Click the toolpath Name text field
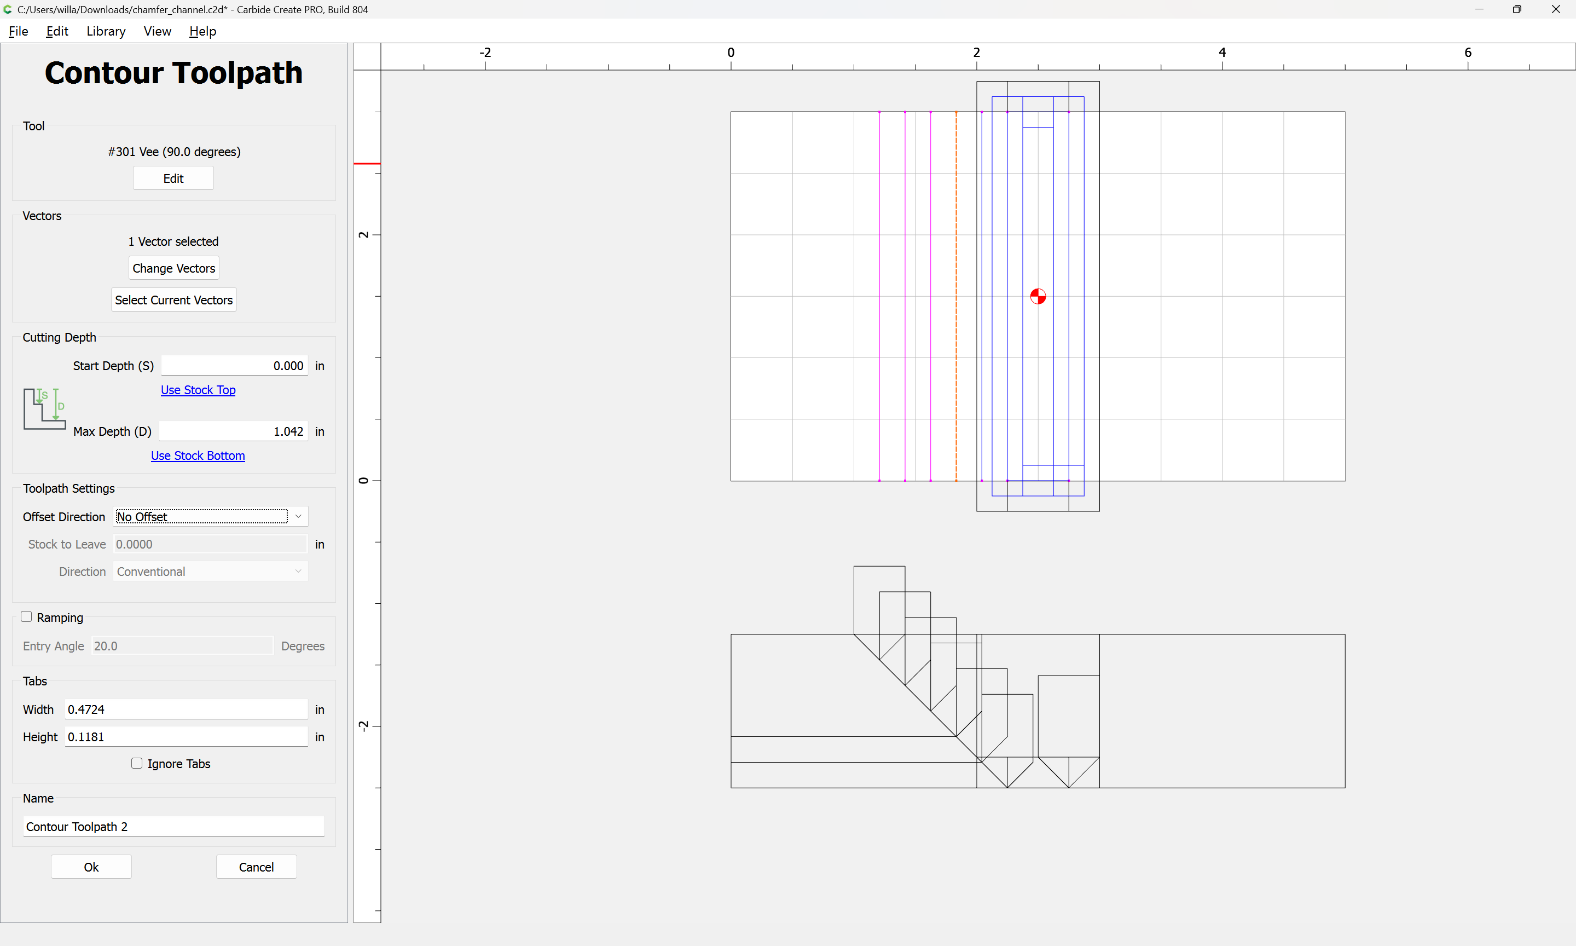Image resolution: width=1576 pixels, height=946 pixels. [x=173, y=826]
